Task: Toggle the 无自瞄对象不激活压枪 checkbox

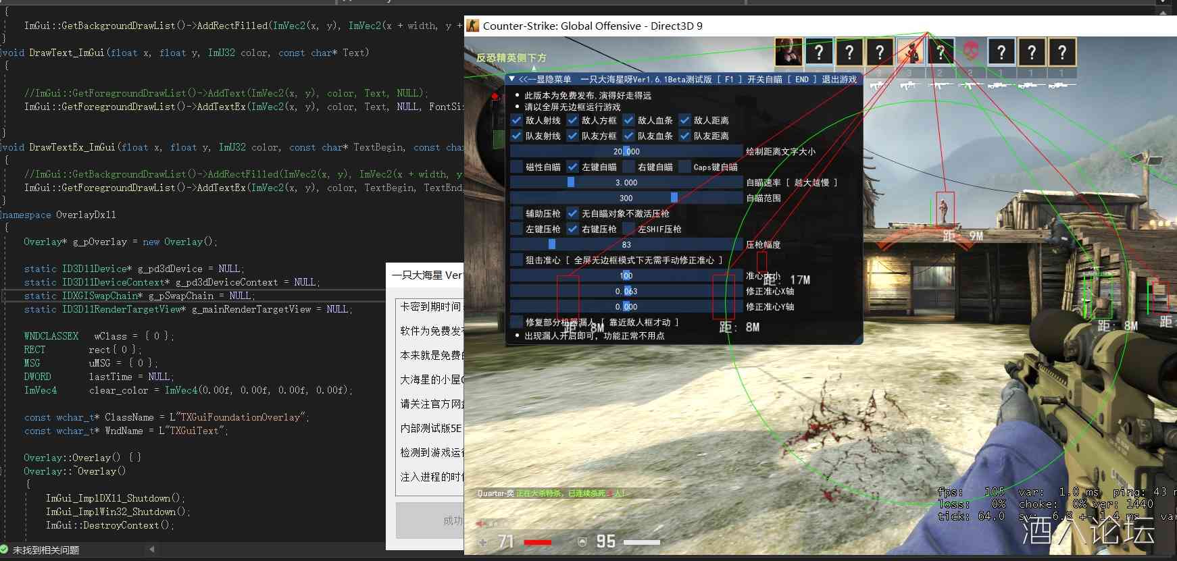Action: pos(573,213)
